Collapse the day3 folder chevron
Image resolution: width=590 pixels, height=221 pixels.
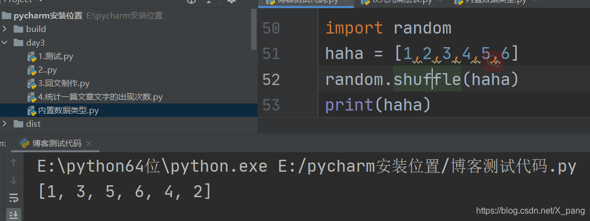(x=4, y=42)
